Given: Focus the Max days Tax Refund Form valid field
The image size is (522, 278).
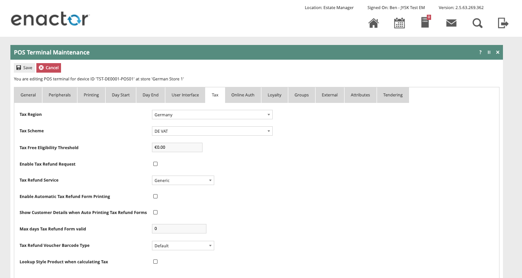Looking at the screenshot, I should coord(179,229).
